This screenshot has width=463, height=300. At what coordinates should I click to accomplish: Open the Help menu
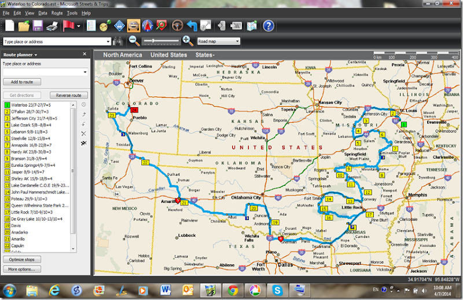(x=86, y=13)
